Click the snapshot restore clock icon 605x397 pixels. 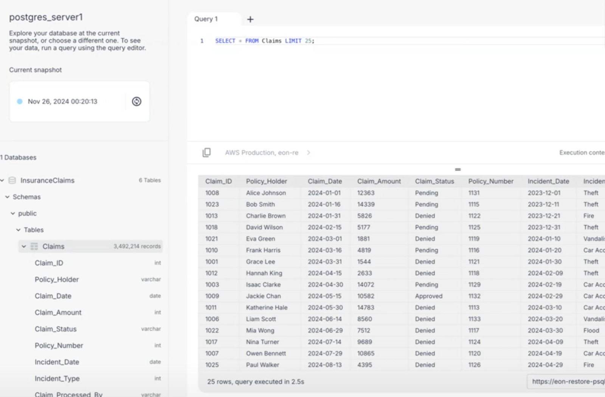(x=137, y=101)
